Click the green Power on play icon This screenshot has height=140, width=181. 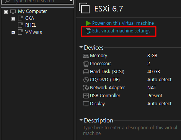[x=88, y=23]
